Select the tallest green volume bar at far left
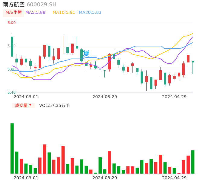Screen dimensions: 207x182 point(12,148)
